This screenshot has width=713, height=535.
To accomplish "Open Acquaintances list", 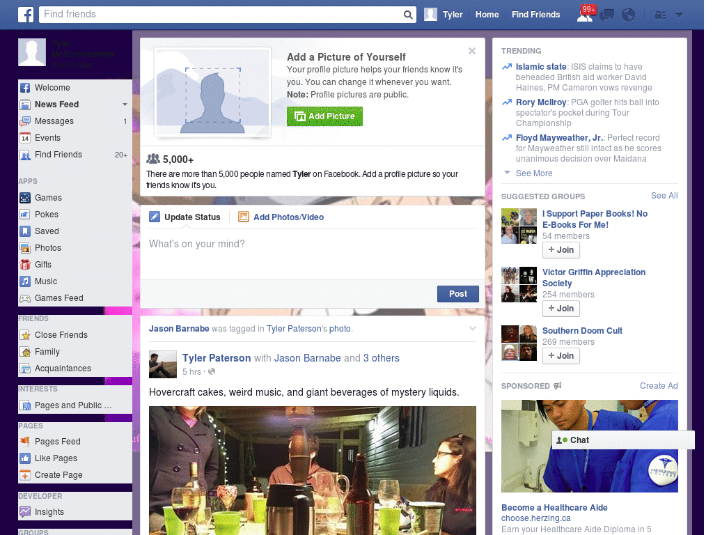I will click(75, 369).
